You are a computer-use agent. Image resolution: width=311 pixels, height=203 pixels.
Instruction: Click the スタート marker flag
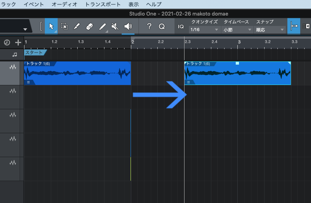35,52
